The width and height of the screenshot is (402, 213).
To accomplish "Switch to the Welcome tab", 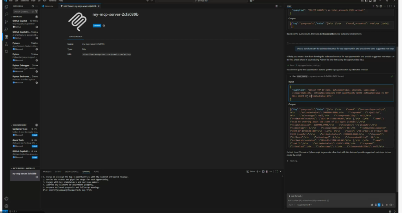I will (x=49, y=6).
